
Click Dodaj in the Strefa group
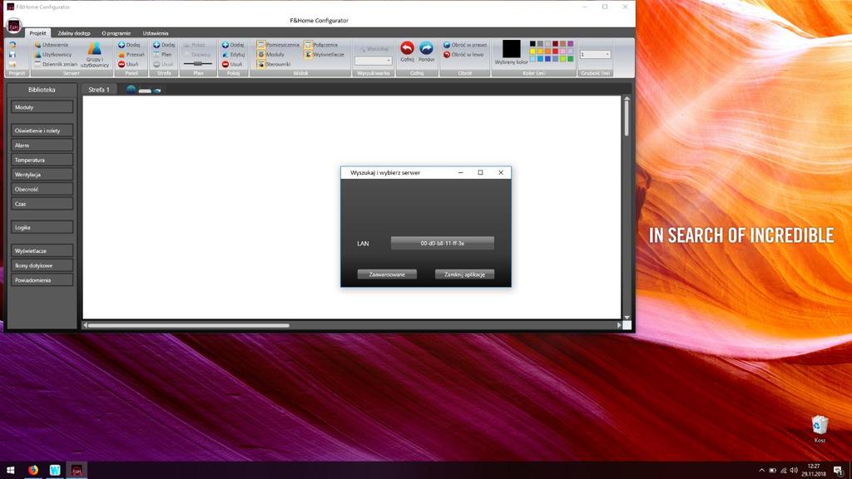(x=164, y=45)
